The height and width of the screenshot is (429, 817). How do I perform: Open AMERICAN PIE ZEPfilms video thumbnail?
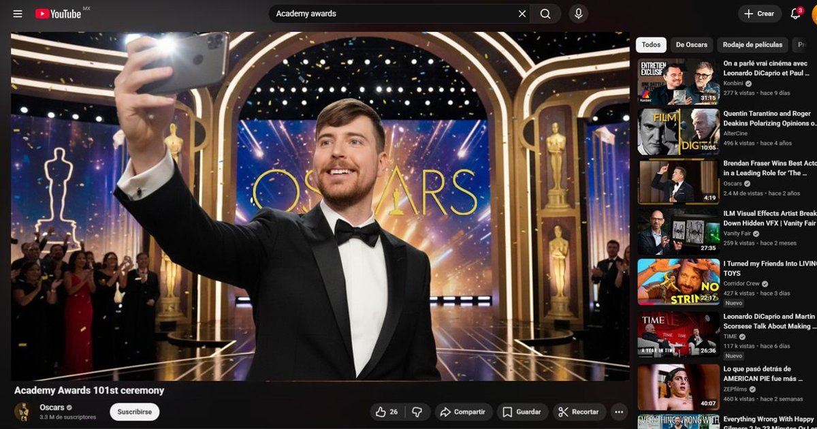tap(678, 387)
